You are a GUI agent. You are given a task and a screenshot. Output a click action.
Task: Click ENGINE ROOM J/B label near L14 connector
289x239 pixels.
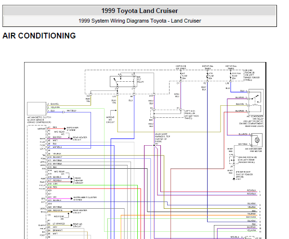pyautogui.click(x=248, y=160)
